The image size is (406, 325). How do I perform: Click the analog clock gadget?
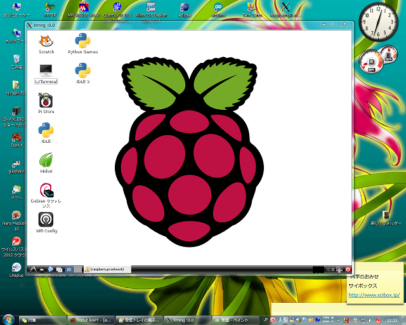click(x=378, y=22)
